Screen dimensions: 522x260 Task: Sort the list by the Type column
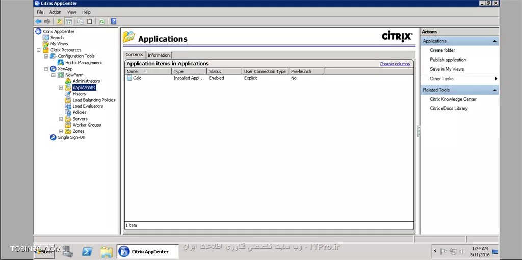(189, 71)
